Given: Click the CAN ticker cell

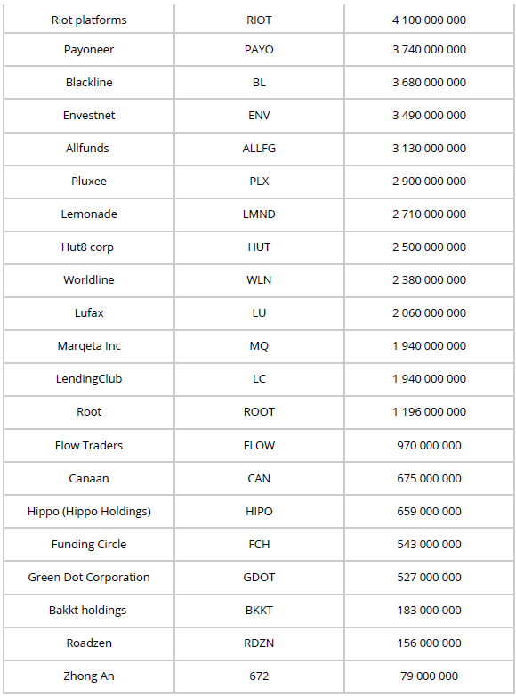Looking at the screenshot, I should click(259, 479).
